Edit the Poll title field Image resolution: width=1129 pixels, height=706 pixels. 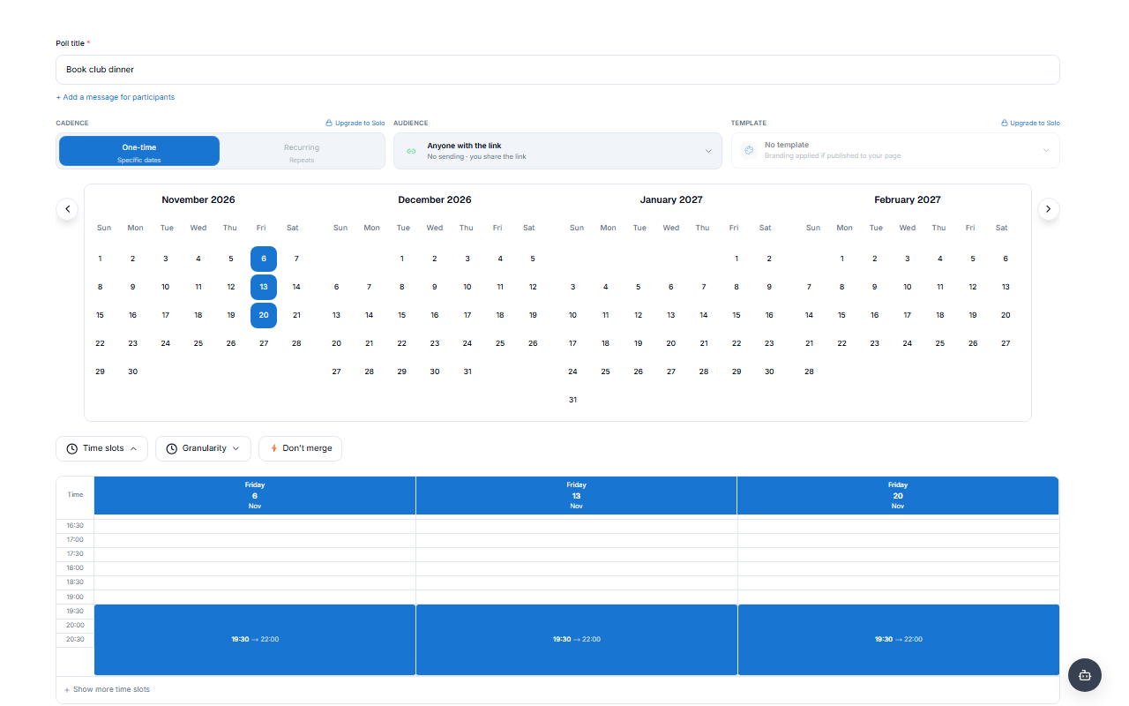[x=557, y=70]
